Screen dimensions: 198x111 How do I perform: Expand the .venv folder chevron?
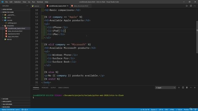pyautogui.click(x=3, y=18)
